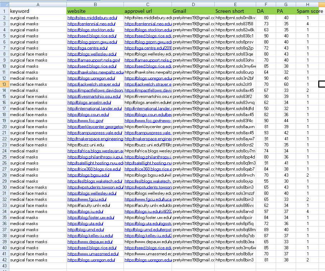Screen dimensions: 325x271
Task: Click the PA value 60 cell in row 13
Action: coord(286,84)
